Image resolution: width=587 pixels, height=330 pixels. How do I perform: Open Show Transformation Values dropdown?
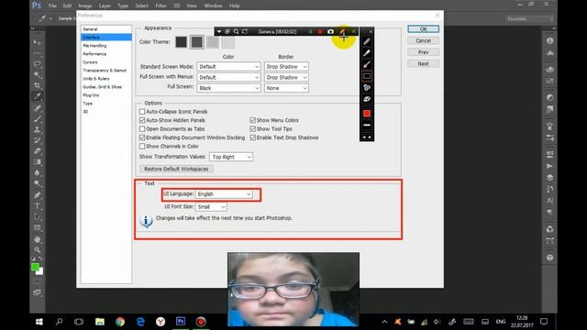tap(231, 157)
